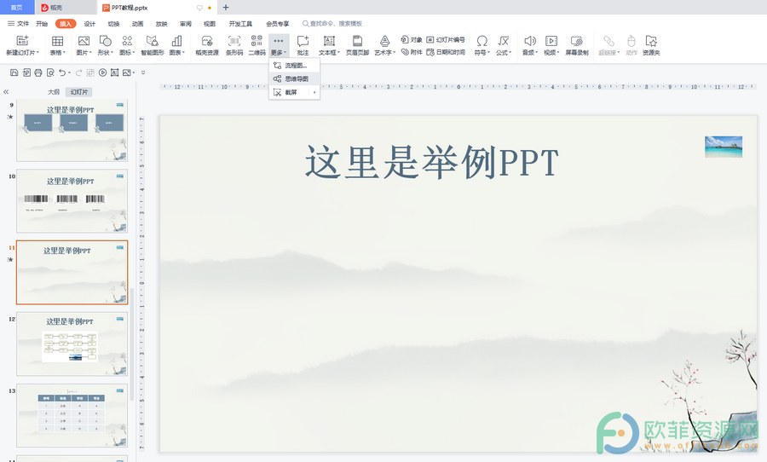The width and height of the screenshot is (767, 462).
Task: Expand the 形状 dropdown arrow
Action: tap(112, 53)
